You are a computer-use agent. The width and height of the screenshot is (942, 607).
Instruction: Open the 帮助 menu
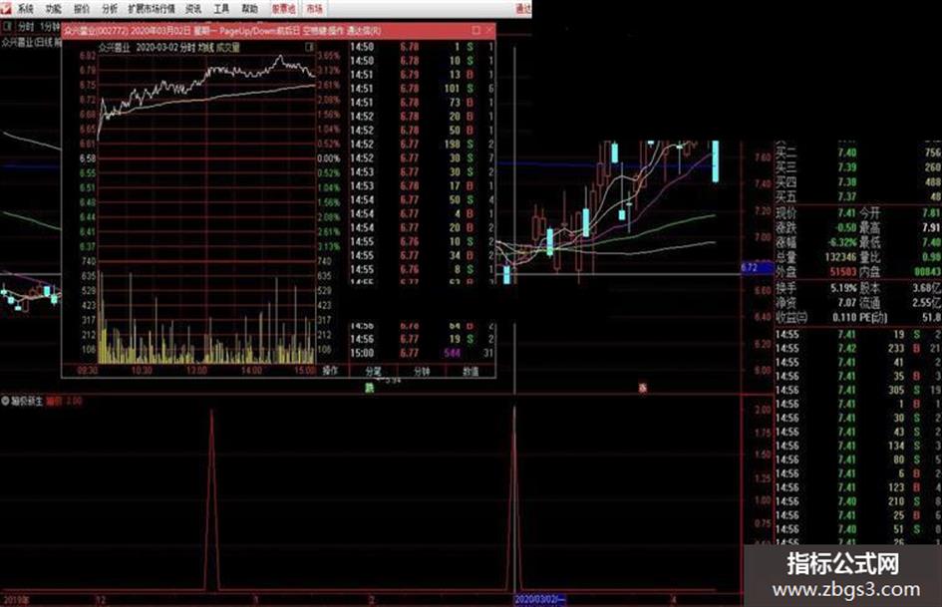249,8
